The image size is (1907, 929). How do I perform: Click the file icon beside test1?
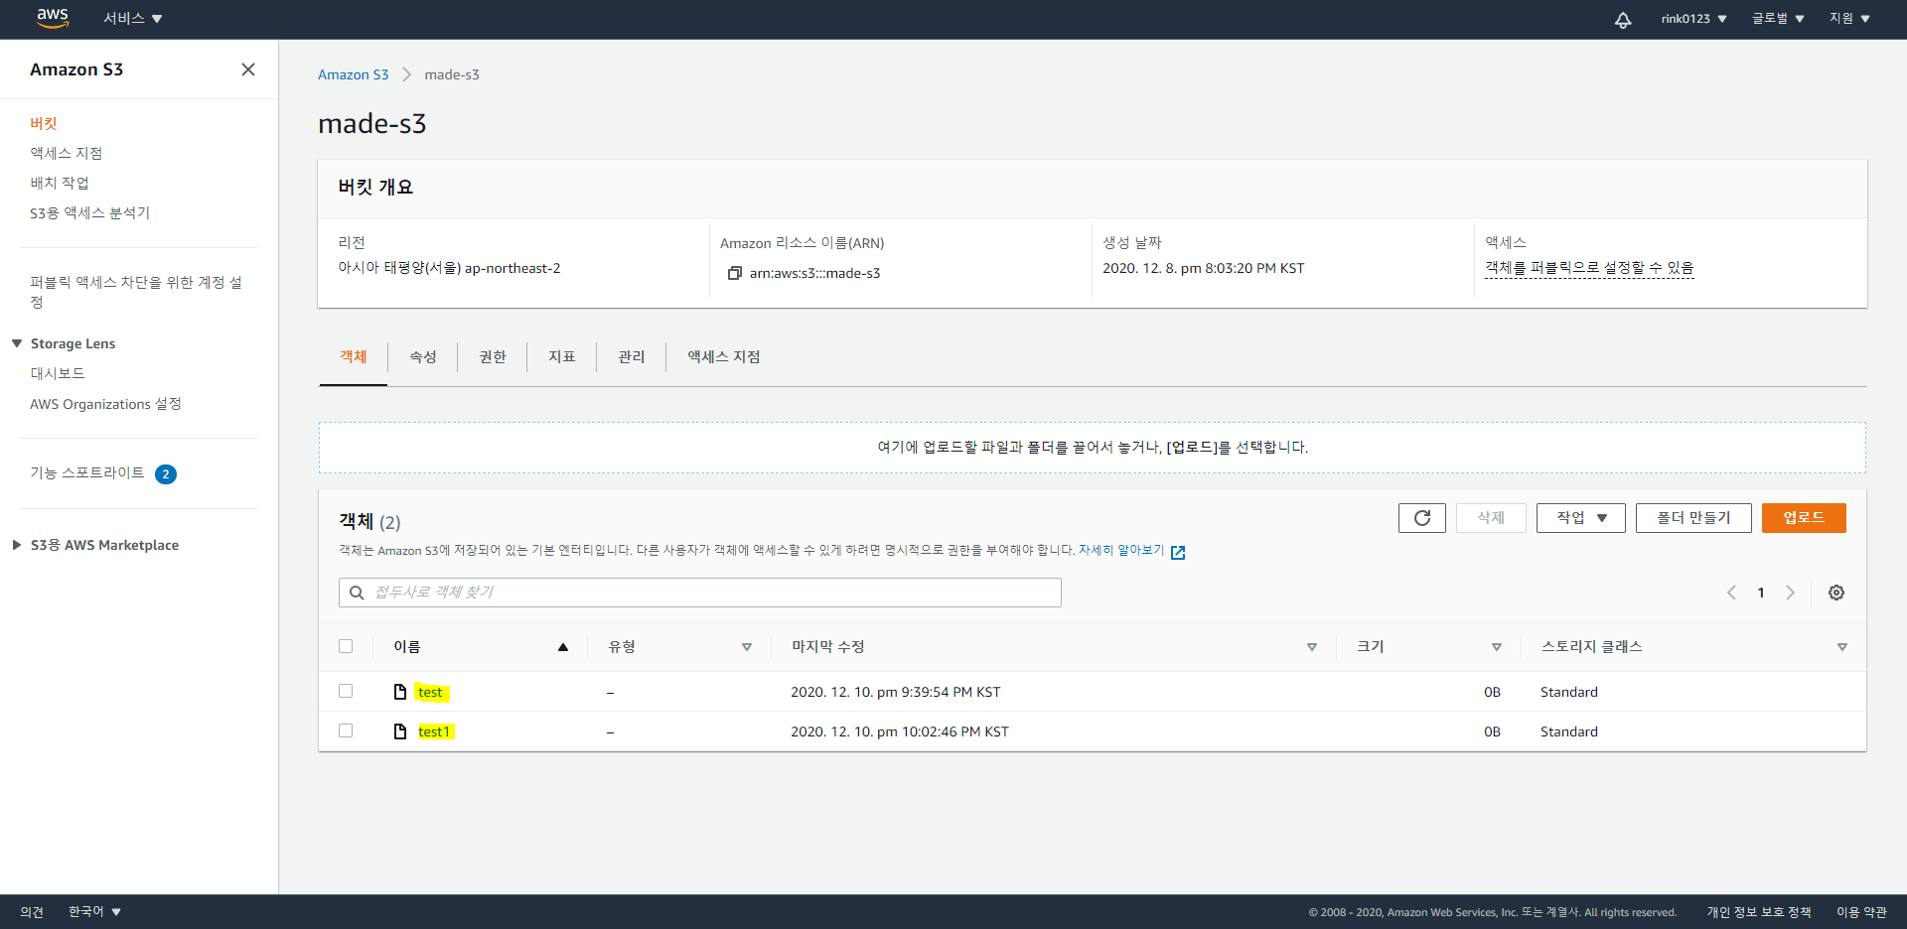click(x=400, y=731)
